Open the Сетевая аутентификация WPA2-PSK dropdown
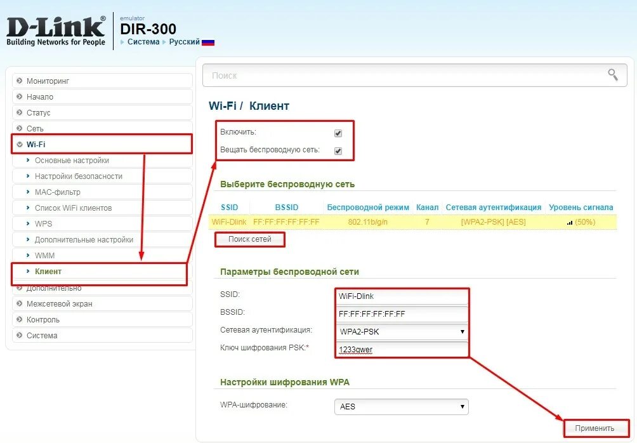 402,332
